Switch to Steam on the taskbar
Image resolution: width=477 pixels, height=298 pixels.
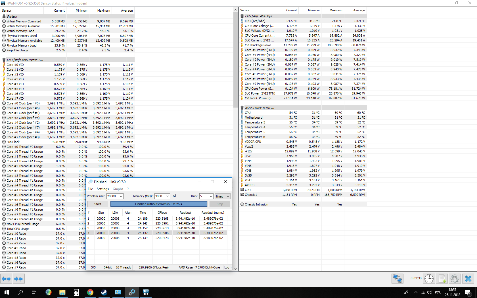coord(104,292)
